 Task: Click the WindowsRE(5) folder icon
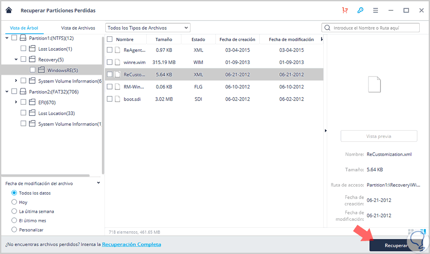coord(41,70)
